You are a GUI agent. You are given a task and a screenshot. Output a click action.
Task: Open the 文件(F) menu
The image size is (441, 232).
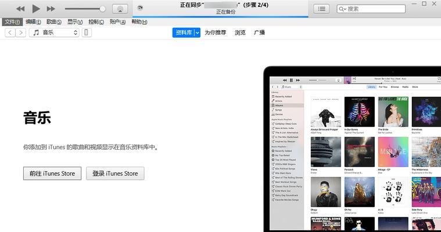(x=12, y=21)
